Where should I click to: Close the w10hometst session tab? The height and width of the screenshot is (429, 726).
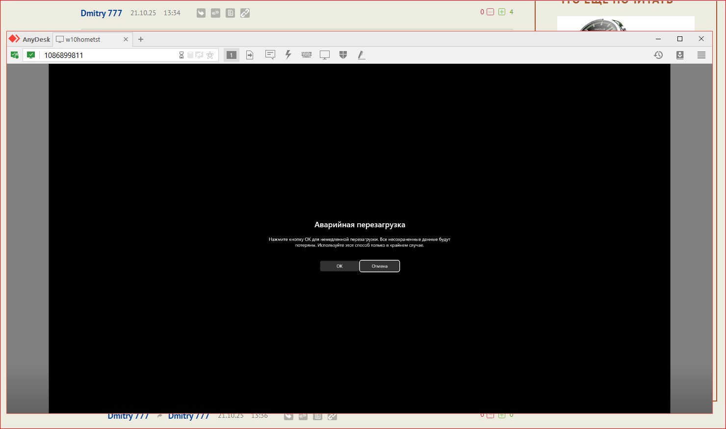[126, 39]
